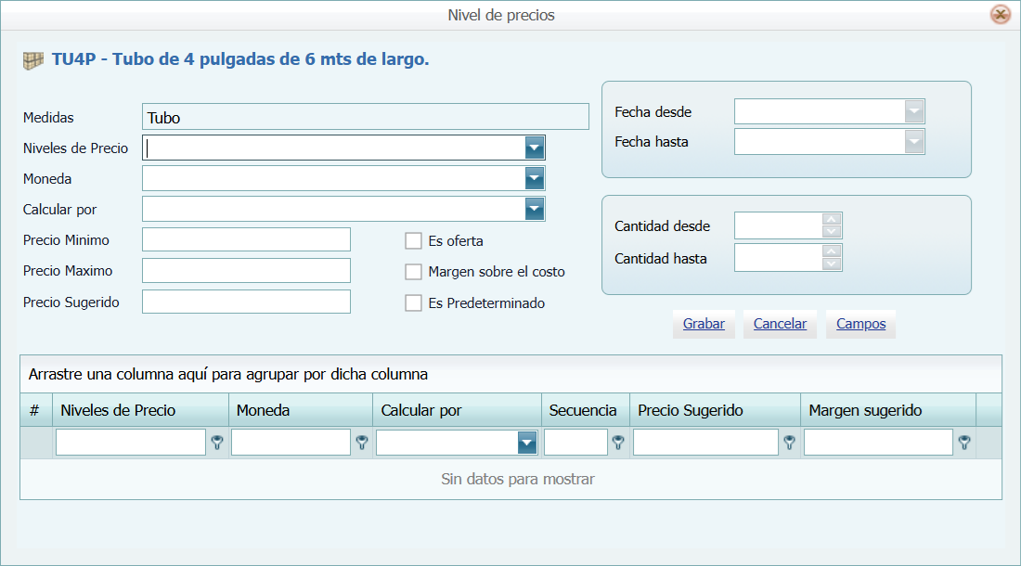Enable the Es oferta checkbox

[x=413, y=240]
